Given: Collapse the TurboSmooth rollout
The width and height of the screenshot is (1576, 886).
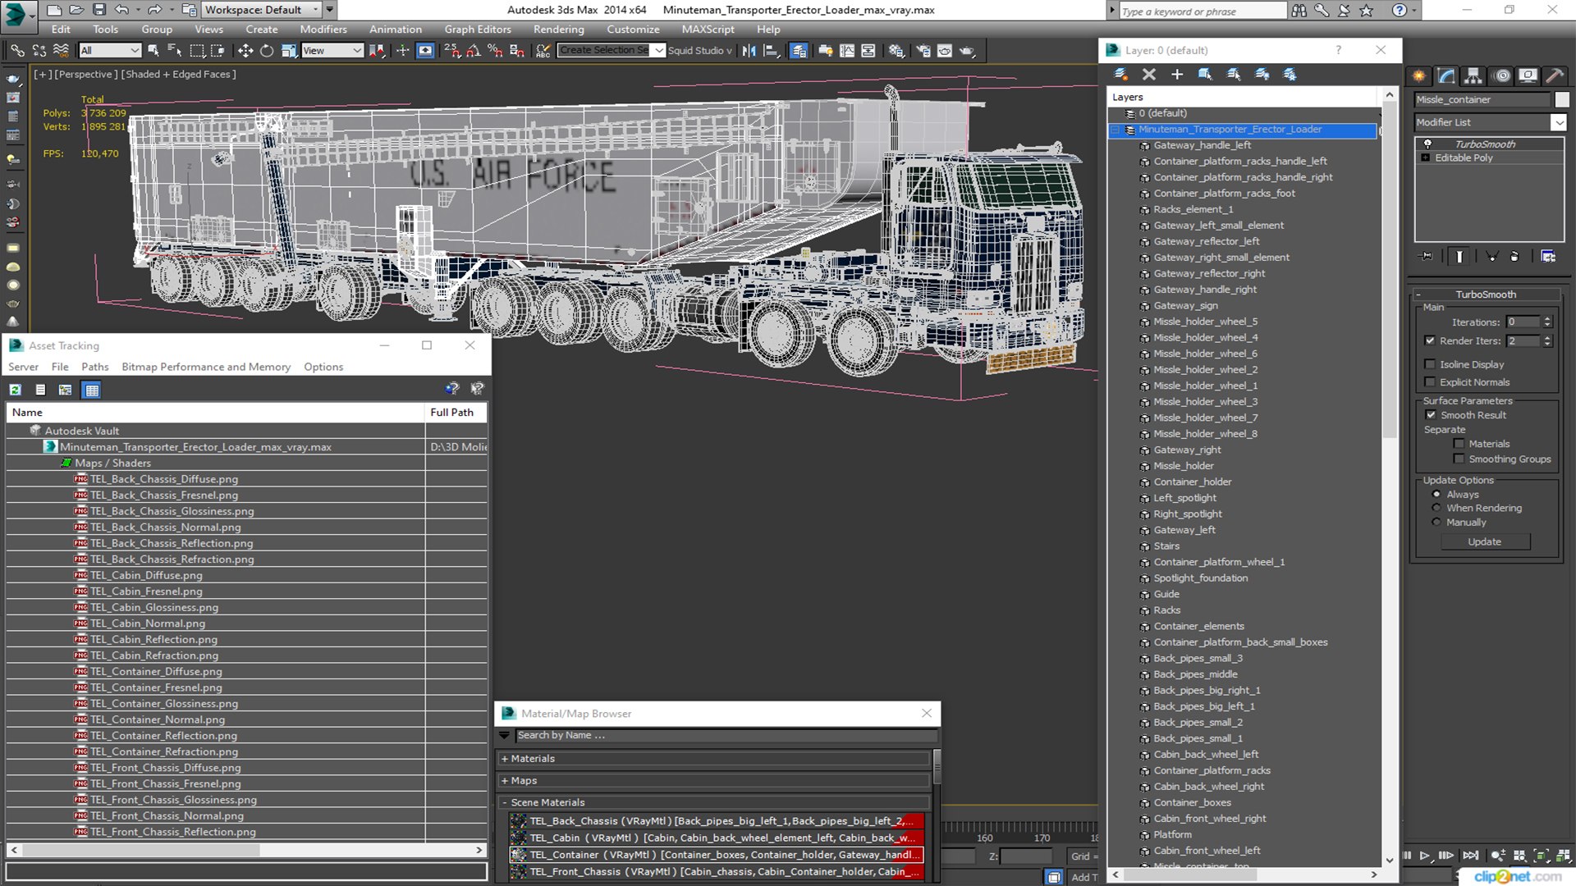Looking at the screenshot, I should (x=1486, y=295).
